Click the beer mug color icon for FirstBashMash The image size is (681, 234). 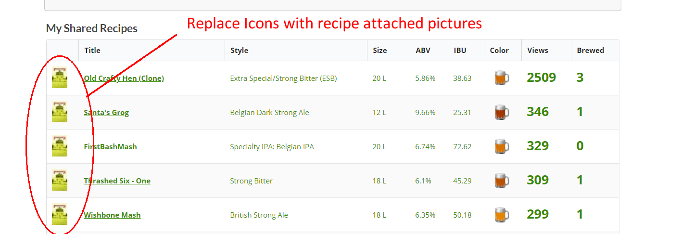coord(502,146)
